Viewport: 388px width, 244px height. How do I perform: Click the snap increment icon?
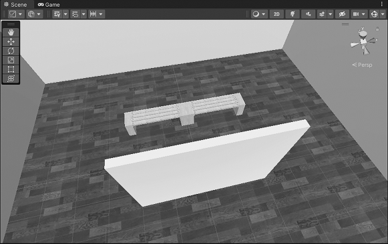tap(93, 14)
